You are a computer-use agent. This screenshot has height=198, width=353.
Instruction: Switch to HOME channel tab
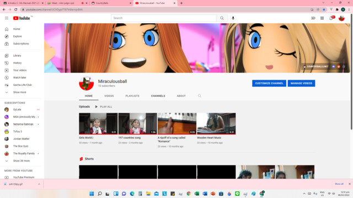pyautogui.click(x=89, y=96)
